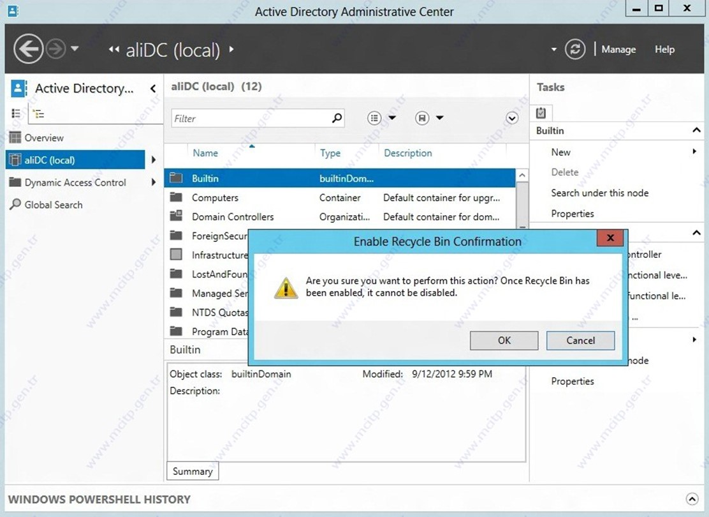Open the dropdown arrow beside save query icon

tap(440, 117)
